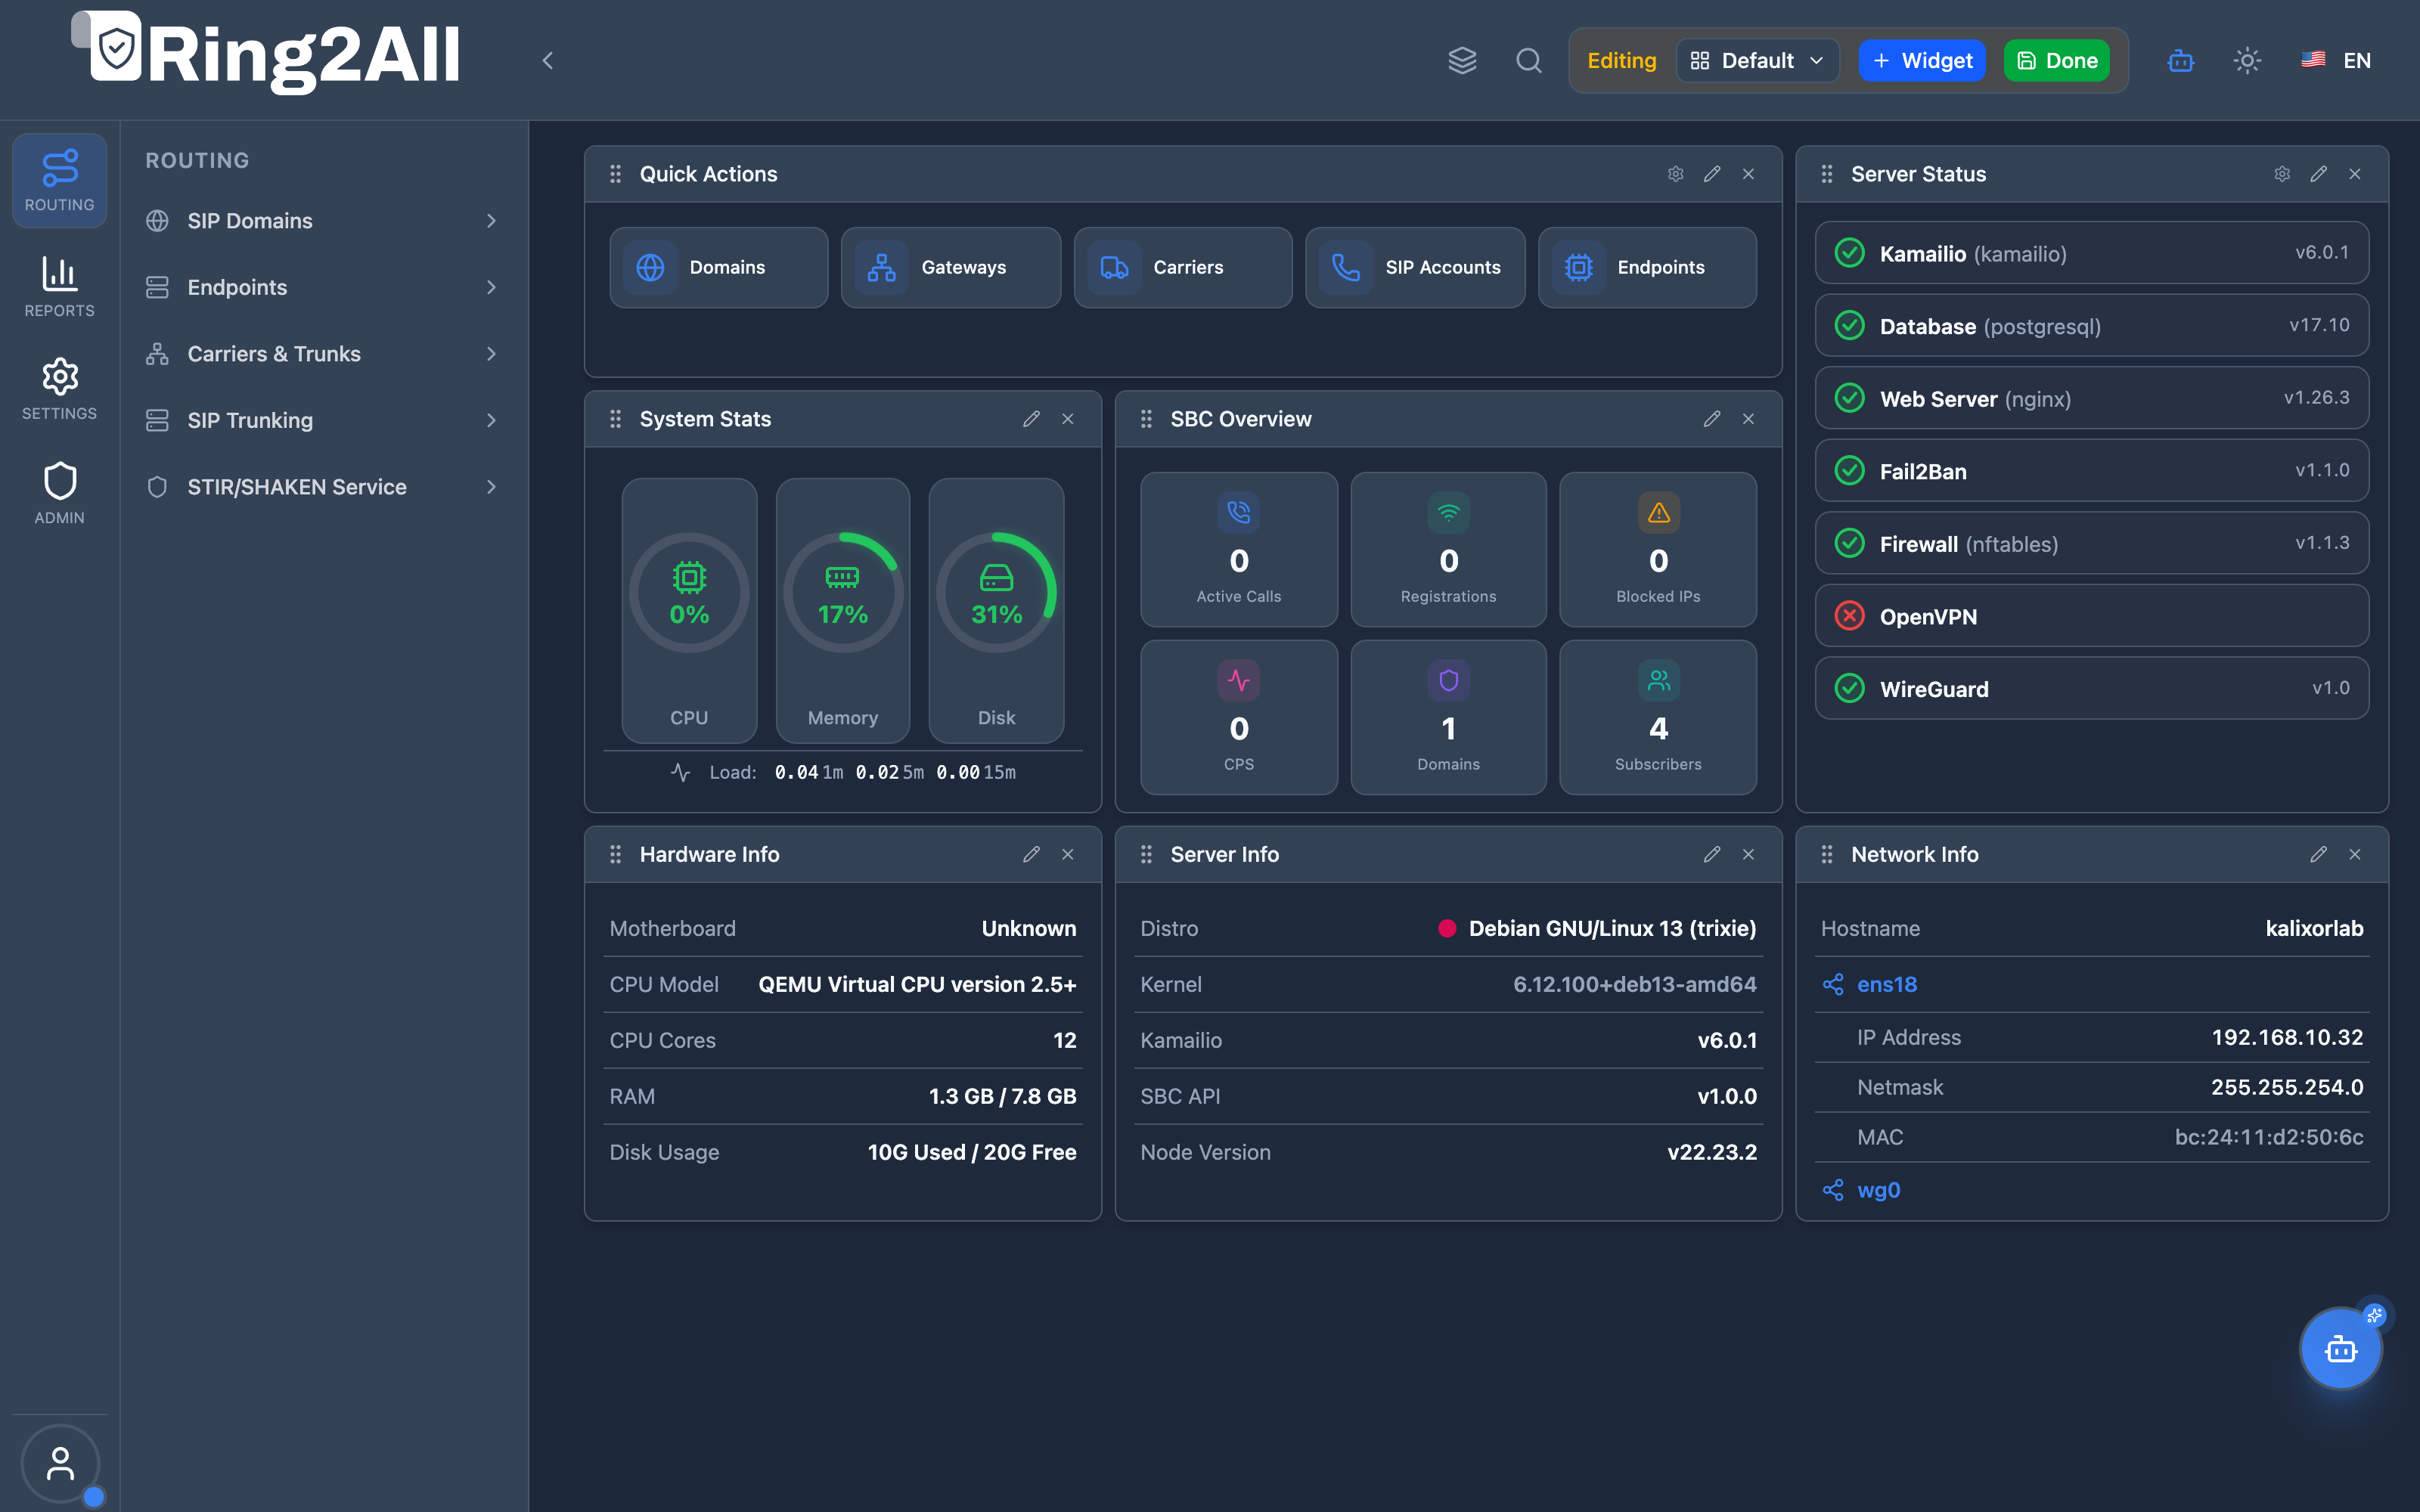Open the AI robot icon in top bar

tap(2180, 60)
